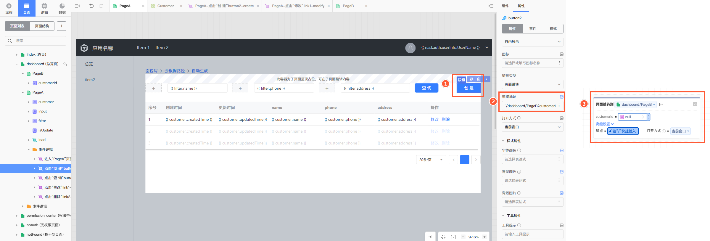Screen dimensions: 710x241
Task: Reset canvas zoom to 1:1
Action: coord(453,237)
